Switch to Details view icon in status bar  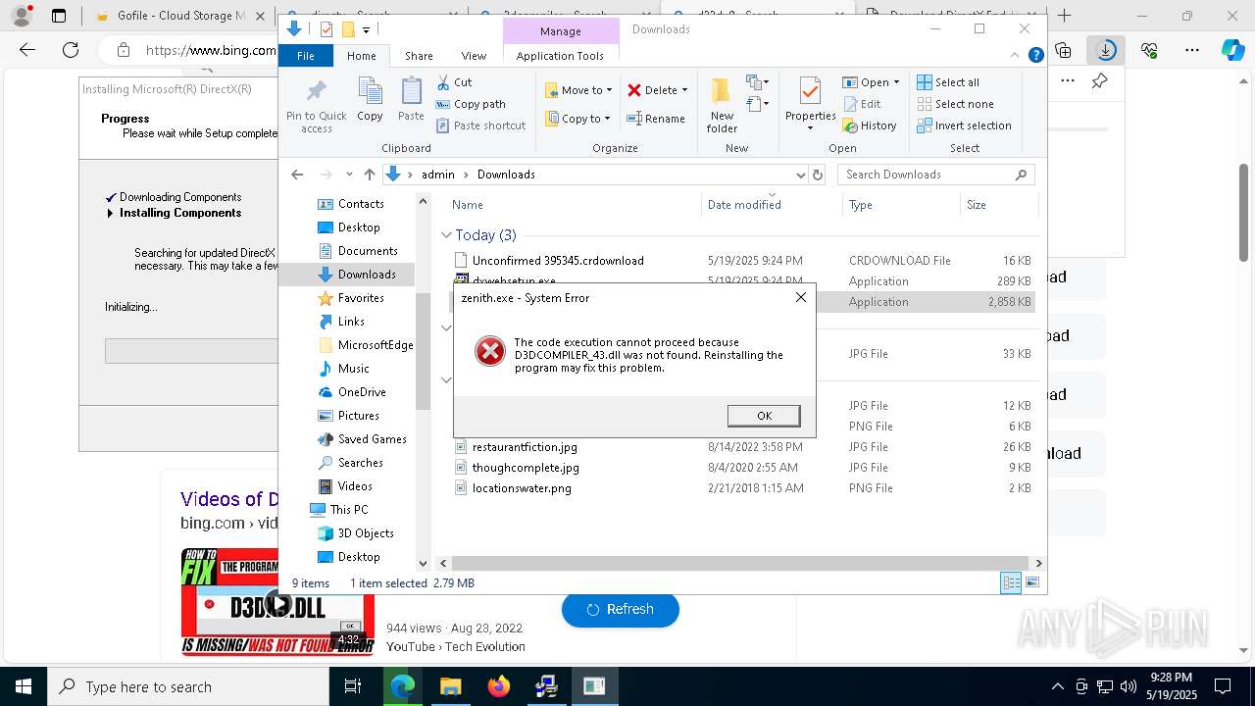[1011, 583]
